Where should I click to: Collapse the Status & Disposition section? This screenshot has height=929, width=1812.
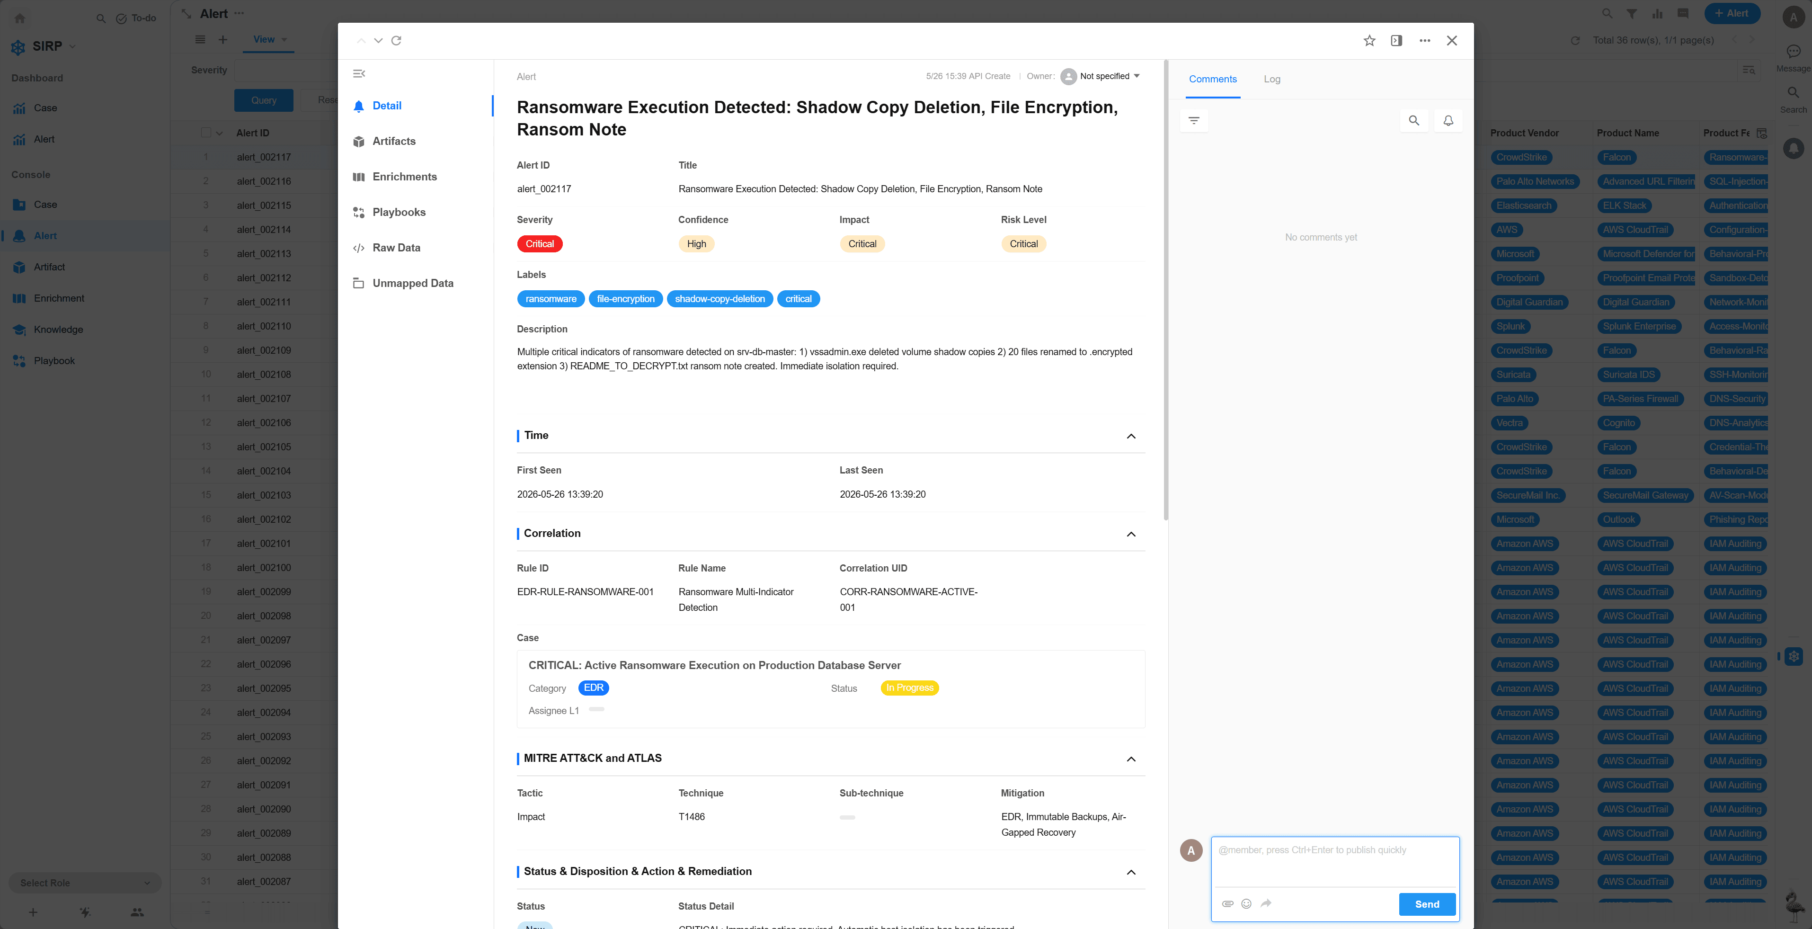[1131, 873]
